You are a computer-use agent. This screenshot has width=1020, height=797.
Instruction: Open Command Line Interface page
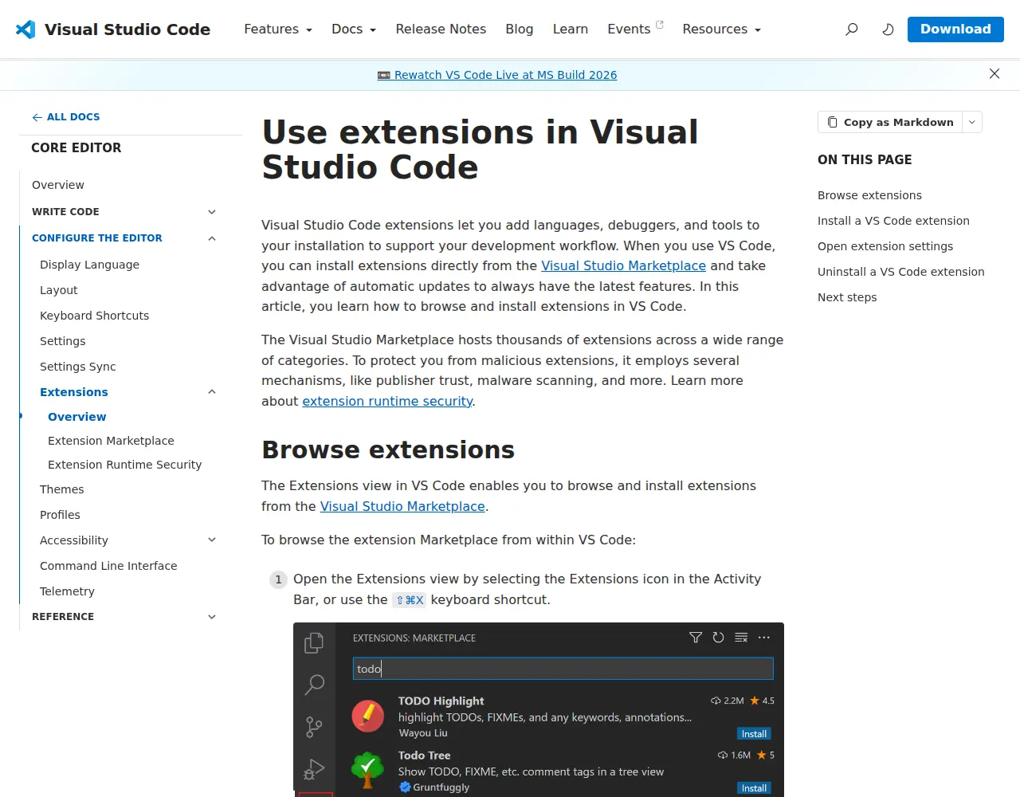point(108,566)
